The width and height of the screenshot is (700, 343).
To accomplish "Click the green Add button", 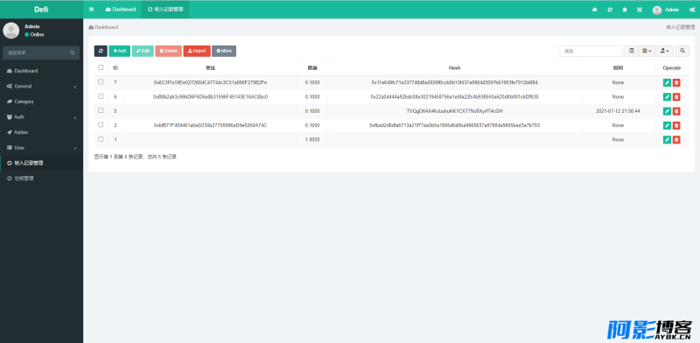I will [x=120, y=51].
